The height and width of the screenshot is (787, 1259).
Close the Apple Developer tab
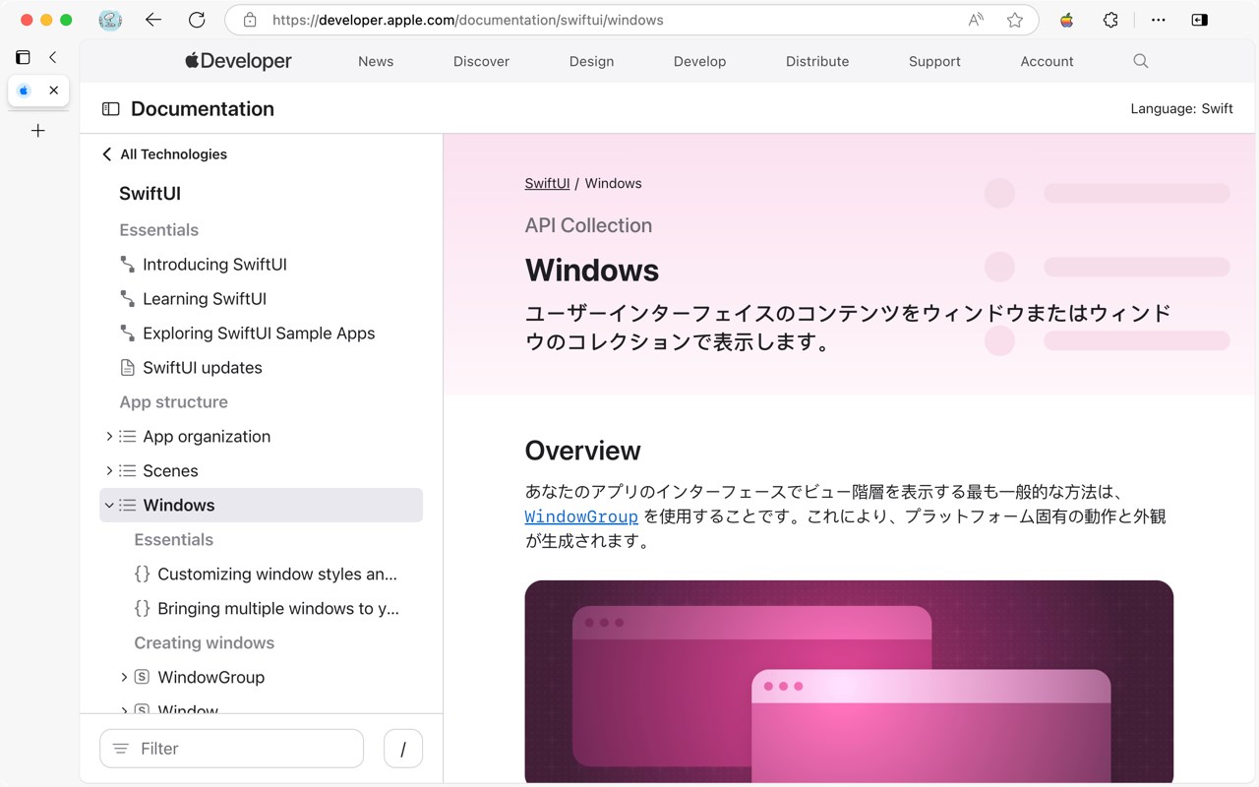pyautogui.click(x=54, y=91)
